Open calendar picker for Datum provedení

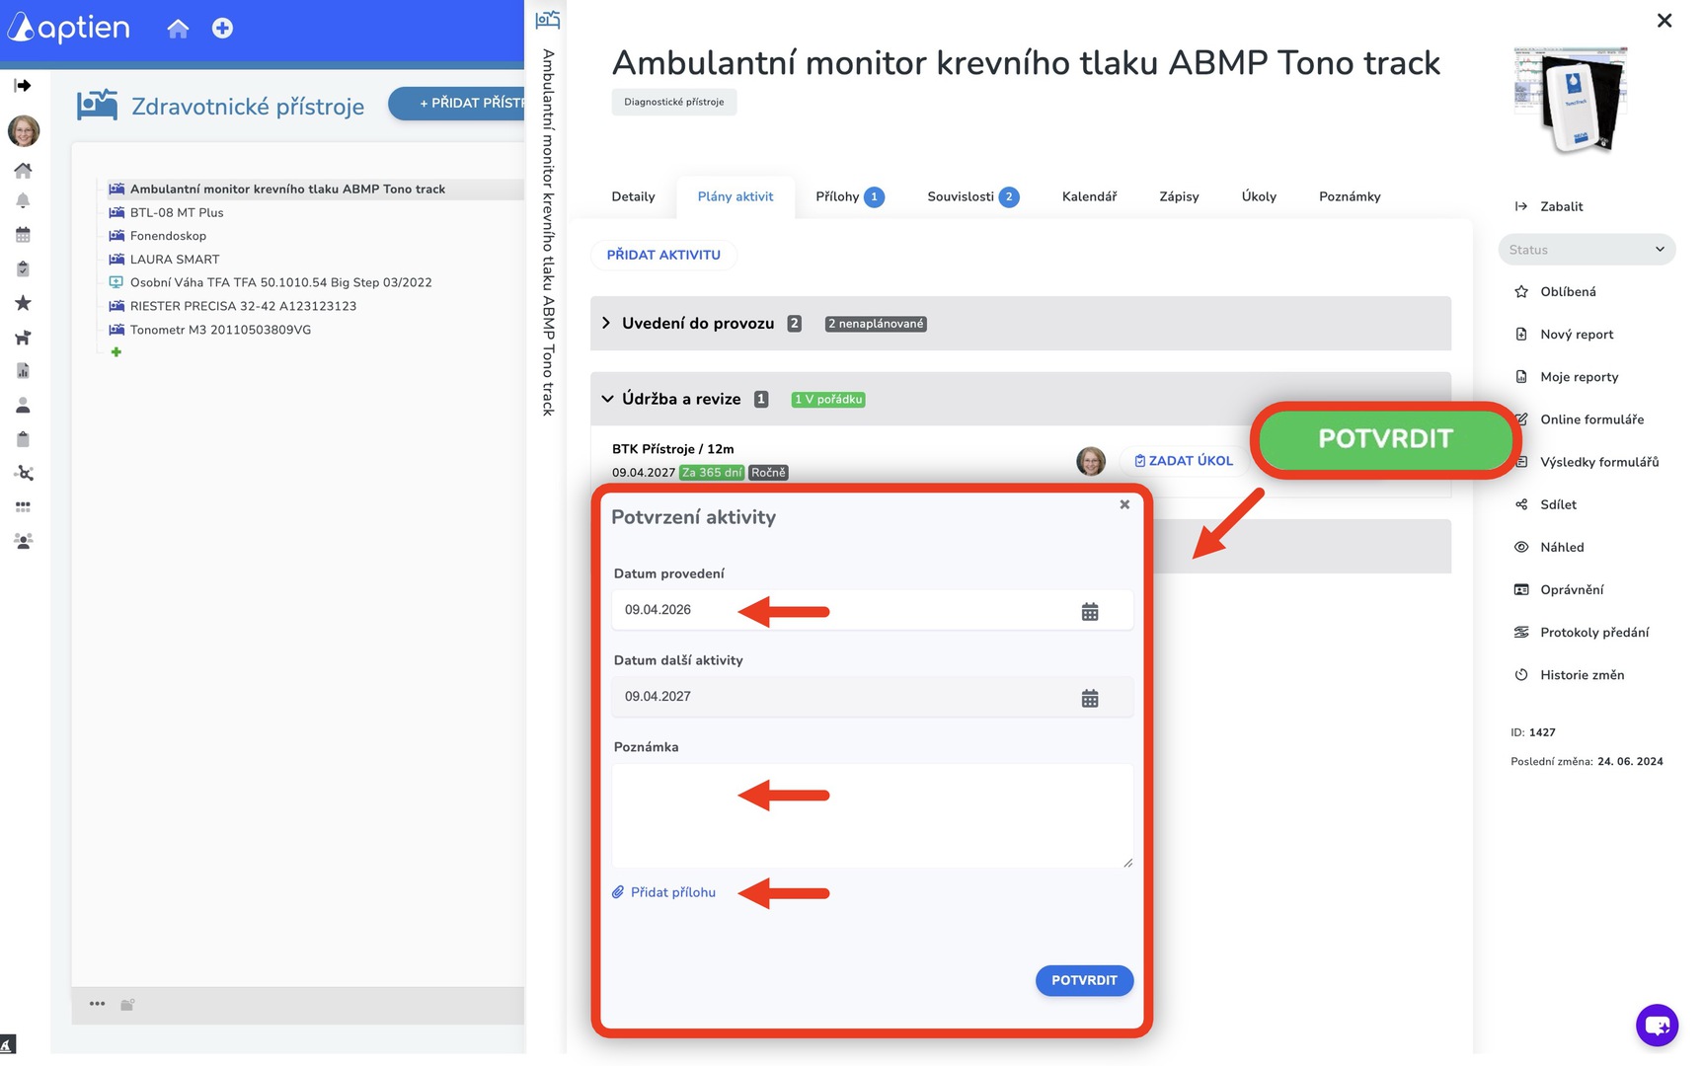(1089, 611)
